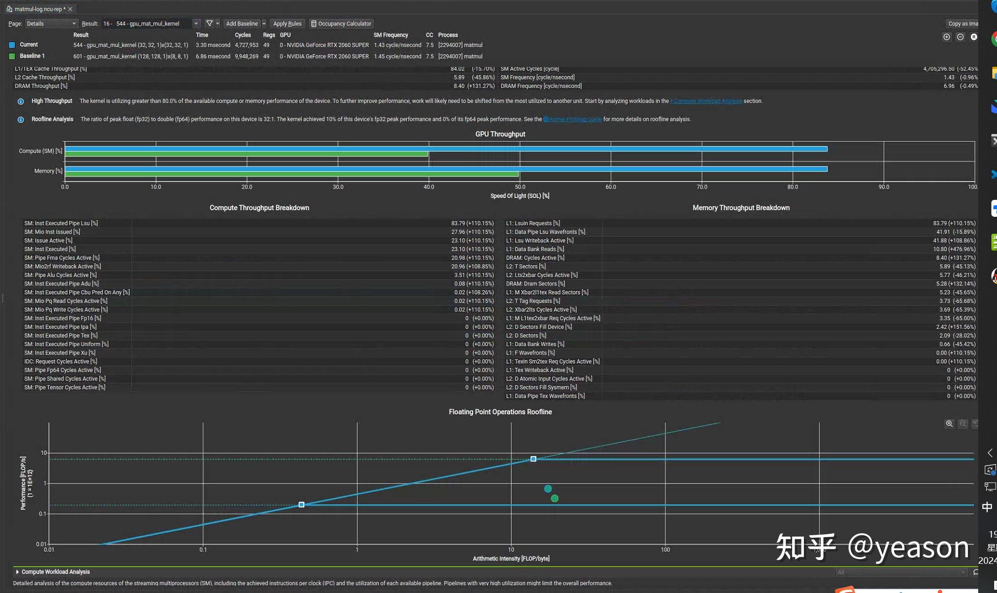Screen dimensions: 997x593
Task: Click the Add Baseline button
Action: click(241, 24)
